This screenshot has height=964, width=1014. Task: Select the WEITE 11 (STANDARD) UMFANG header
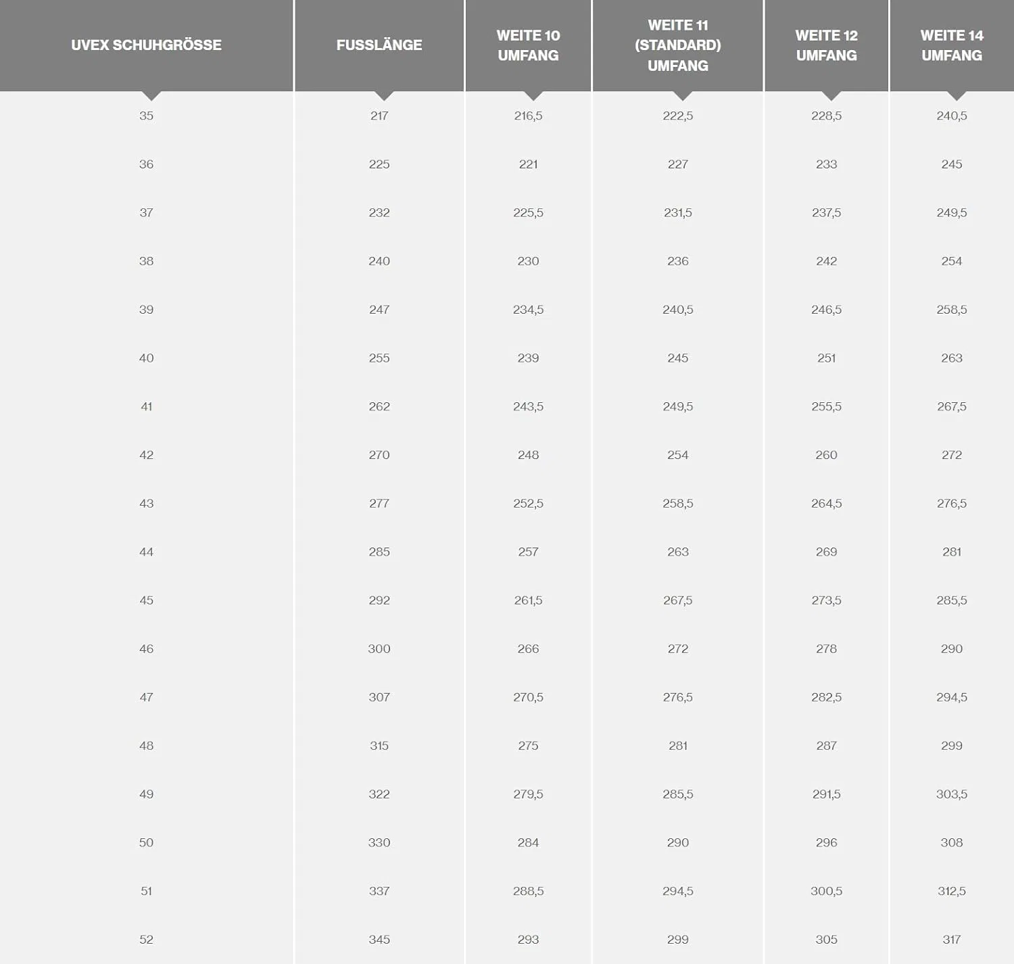click(x=678, y=45)
